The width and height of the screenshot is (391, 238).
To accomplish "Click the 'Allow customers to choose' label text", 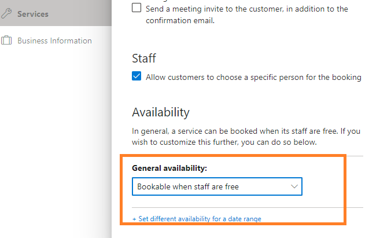I will 253,77.
